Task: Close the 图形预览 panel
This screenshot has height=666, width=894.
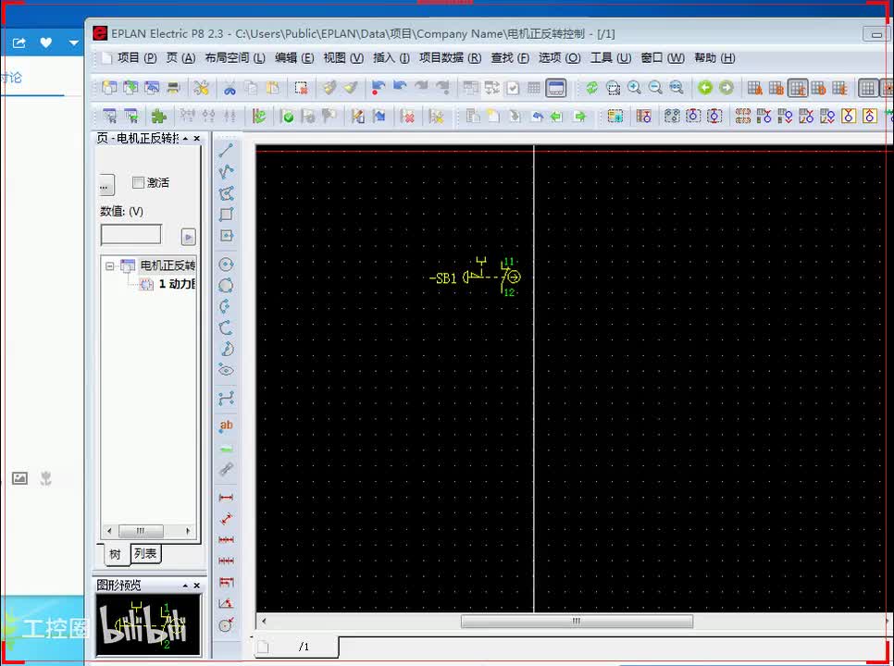Action: (x=197, y=586)
